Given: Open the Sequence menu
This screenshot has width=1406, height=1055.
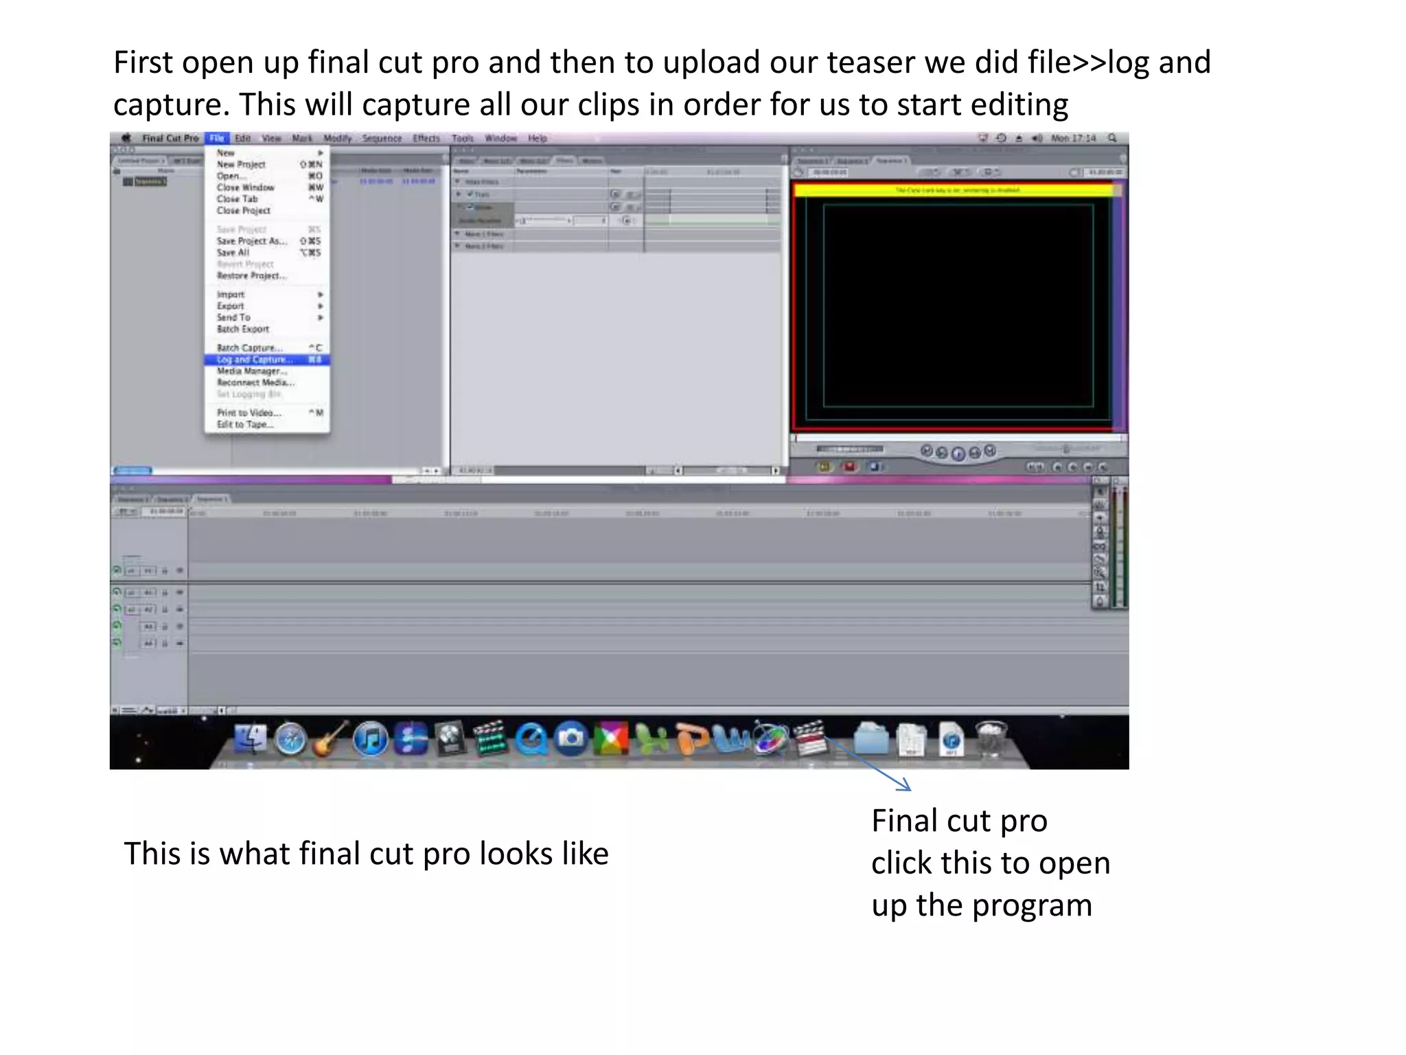Looking at the screenshot, I should pos(382,138).
